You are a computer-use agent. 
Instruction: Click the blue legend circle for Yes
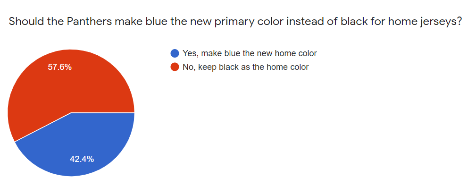tap(175, 53)
